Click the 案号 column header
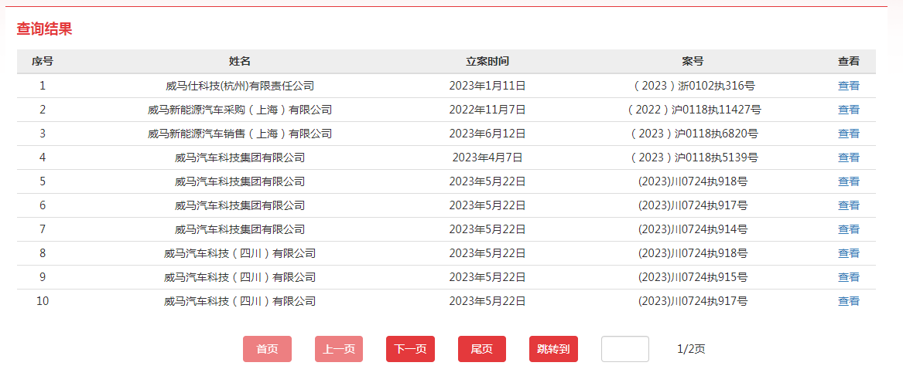 click(693, 62)
